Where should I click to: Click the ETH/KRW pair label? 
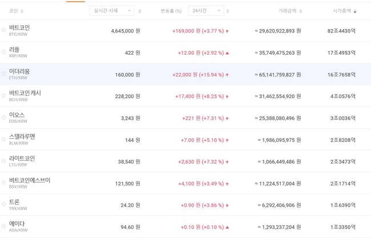[x=18, y=78]
